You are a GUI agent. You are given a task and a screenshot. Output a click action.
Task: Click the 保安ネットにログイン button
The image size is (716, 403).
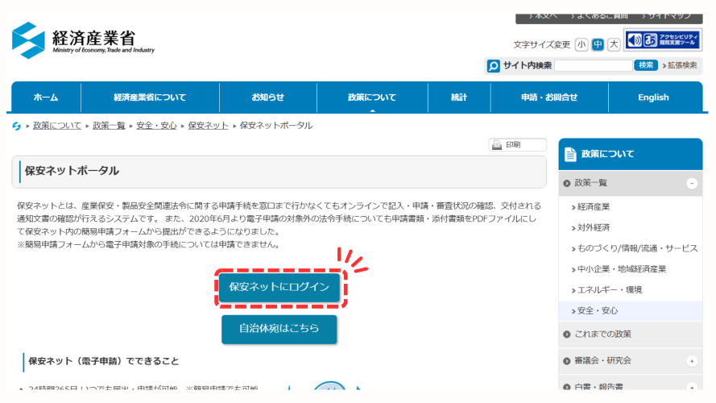(279, 287)
